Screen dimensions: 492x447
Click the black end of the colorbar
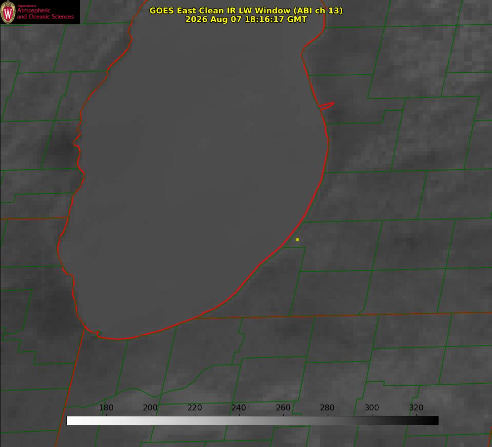(434, 420)
